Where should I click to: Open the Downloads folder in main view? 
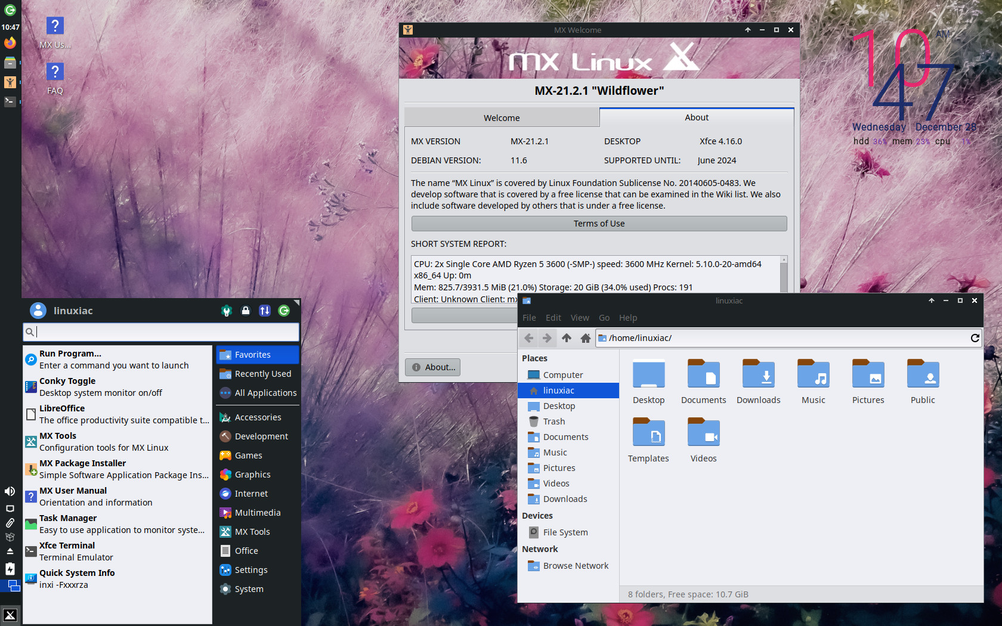[x=759, y=382]
